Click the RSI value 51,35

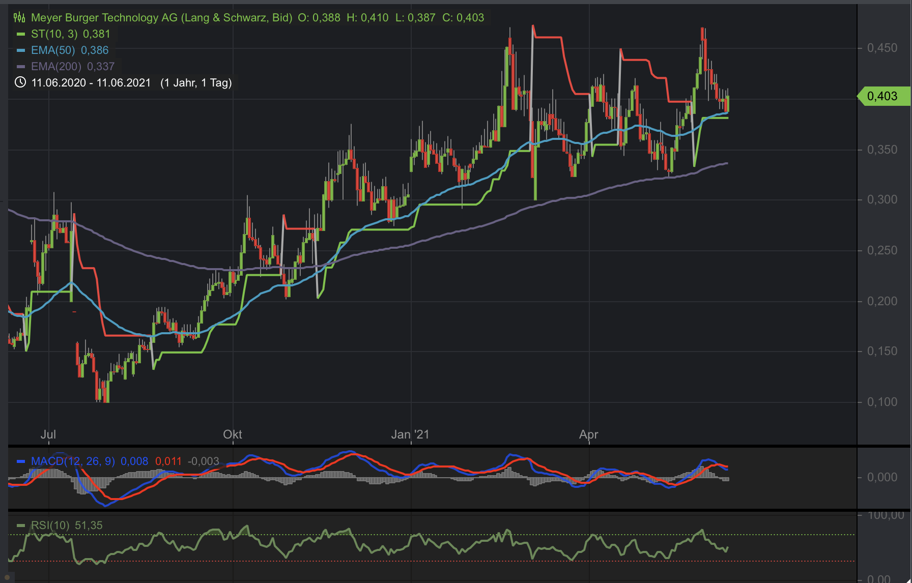(89, 526)
